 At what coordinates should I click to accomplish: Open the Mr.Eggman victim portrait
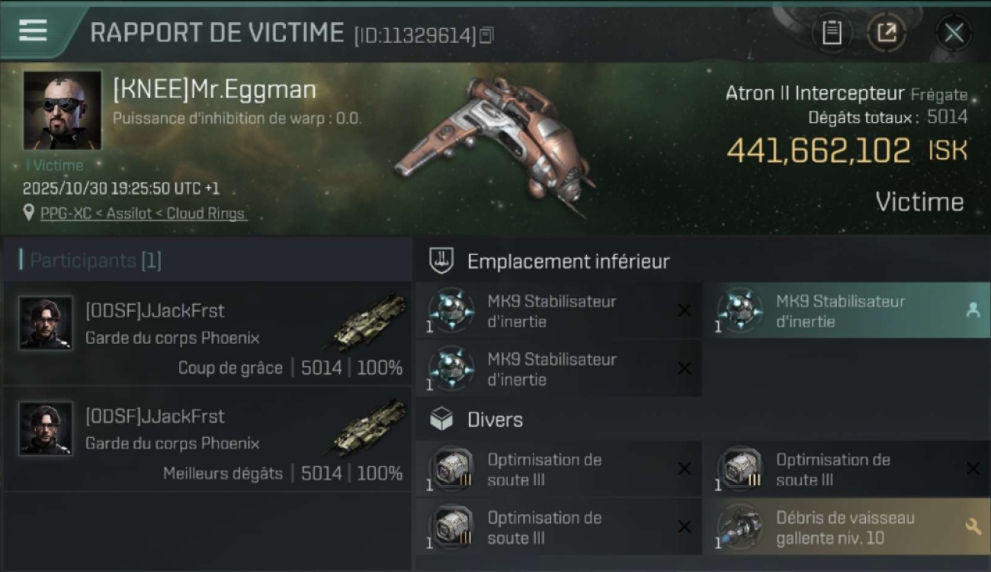(63, 110)
